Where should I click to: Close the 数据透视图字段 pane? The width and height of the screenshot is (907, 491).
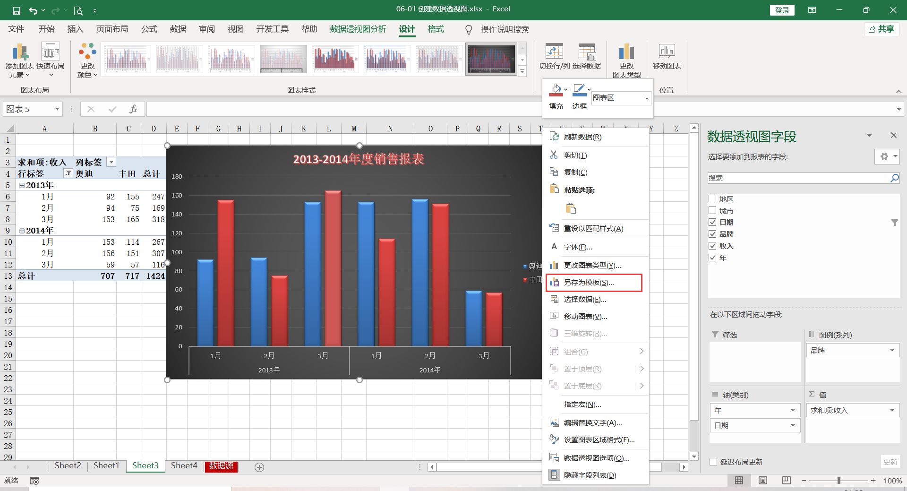tap(893, 135)
